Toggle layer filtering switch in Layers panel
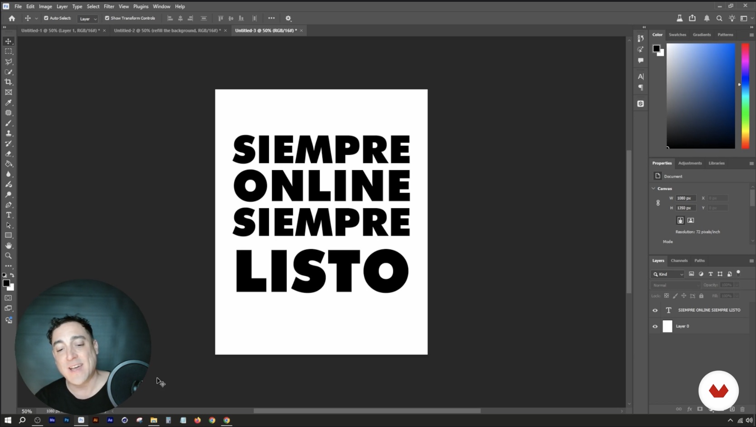Image resolution: width=756 pixels, height=427 pixels. click(738, 273)
